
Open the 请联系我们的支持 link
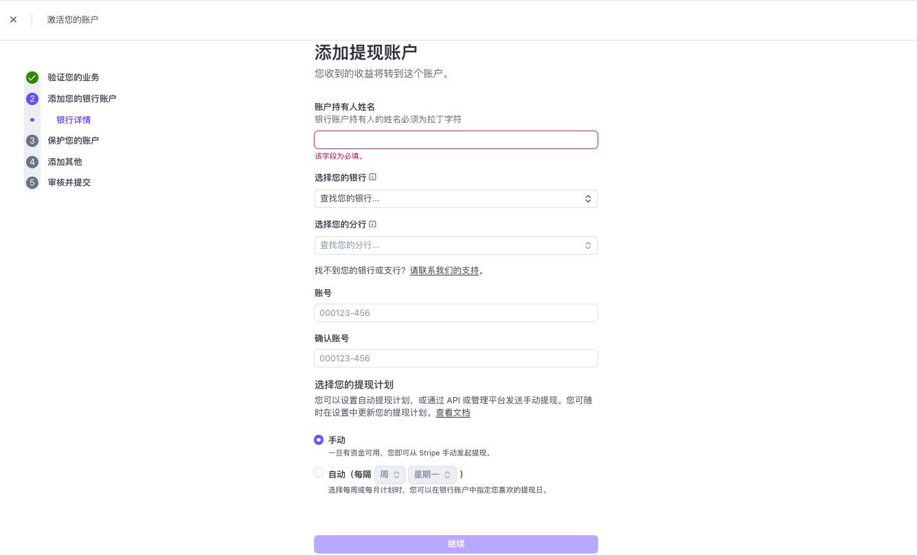(444, 270)
